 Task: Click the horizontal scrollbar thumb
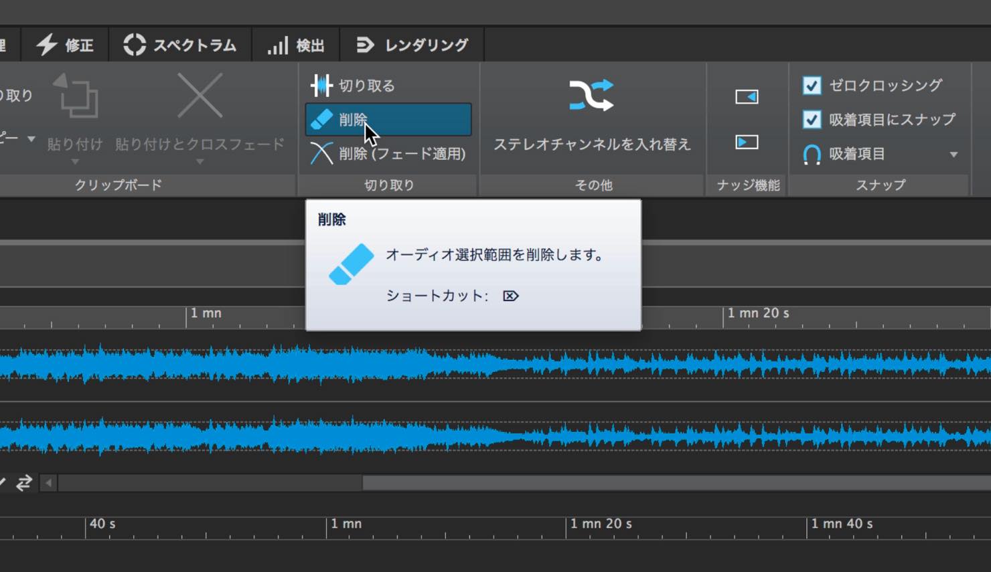(676, 483)
